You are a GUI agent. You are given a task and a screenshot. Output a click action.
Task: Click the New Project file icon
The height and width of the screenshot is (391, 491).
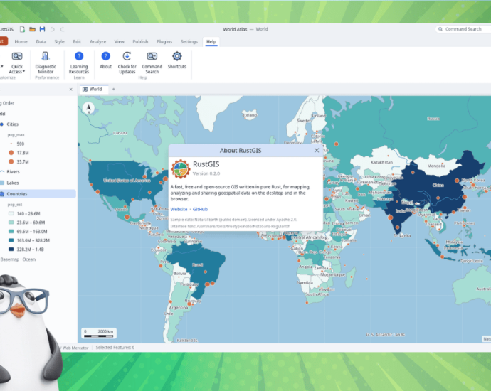[x=22, y=29]
